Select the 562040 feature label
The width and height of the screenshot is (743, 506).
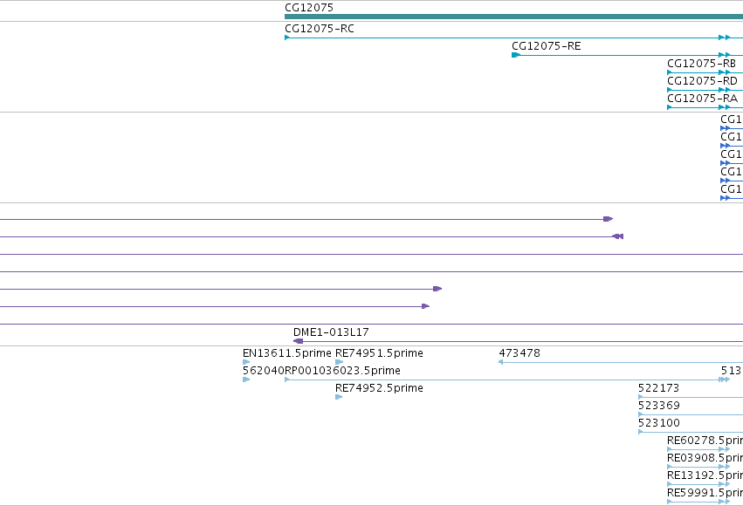(263, 371)
